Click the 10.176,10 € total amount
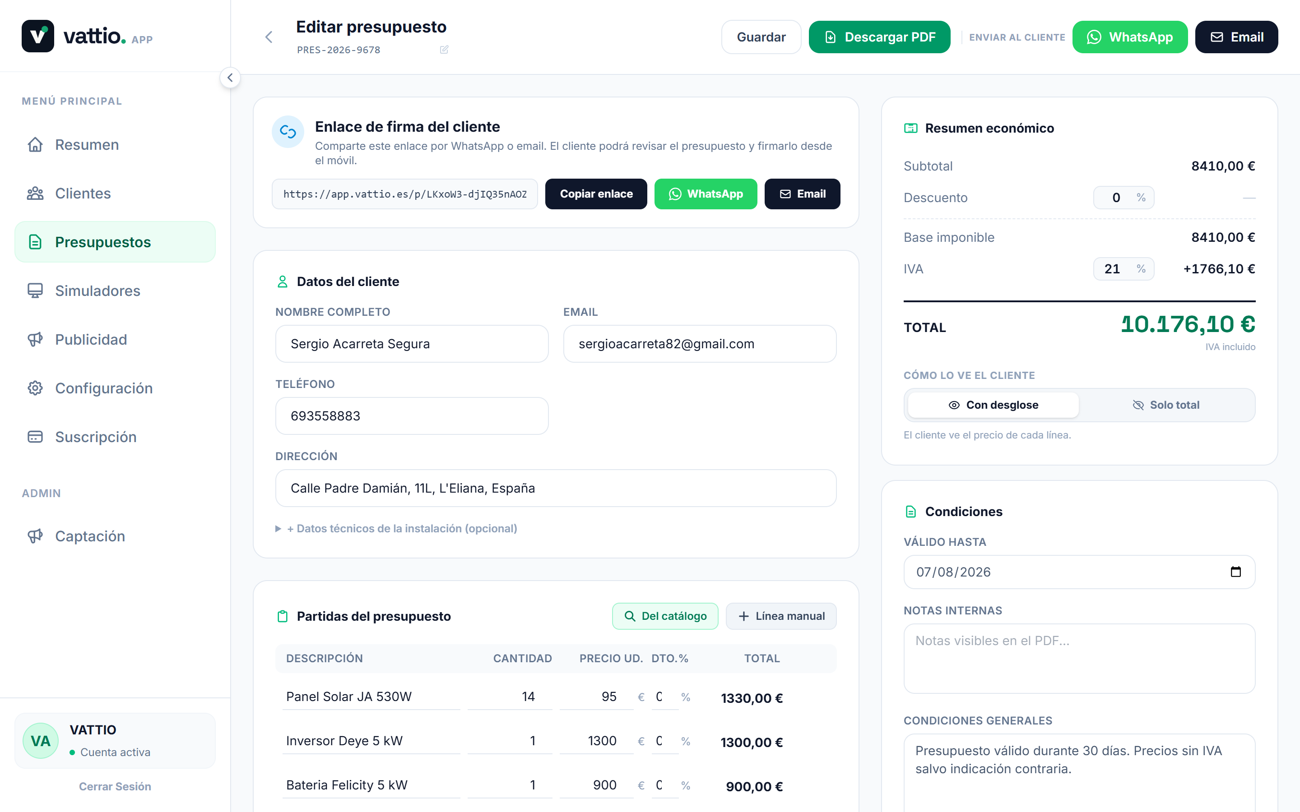Image resolution: width=1300 pixels, height=812 pixels. click(x=1188, y=324)
